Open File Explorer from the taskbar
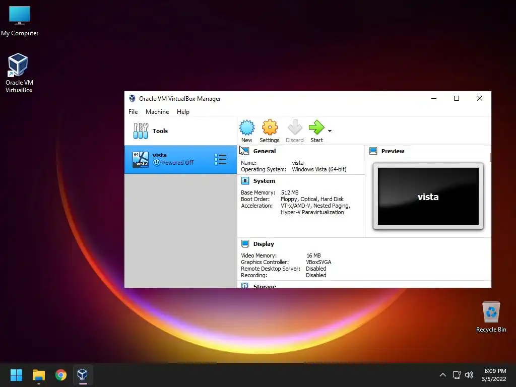Screen dimensions: 516x387 [38, 375]
